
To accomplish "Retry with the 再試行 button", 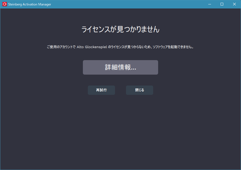I will (101, 90).
